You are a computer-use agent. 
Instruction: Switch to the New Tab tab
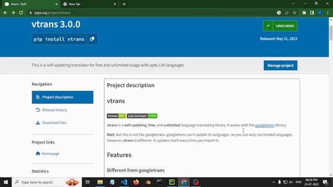click(x=89, y=4)
